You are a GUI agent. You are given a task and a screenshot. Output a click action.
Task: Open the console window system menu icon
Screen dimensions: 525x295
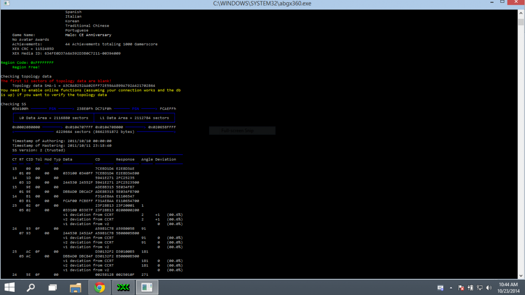click(3, 3)
